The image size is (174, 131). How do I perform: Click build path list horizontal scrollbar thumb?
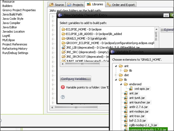point(76,107)
